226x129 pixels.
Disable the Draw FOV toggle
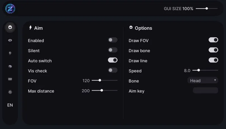click(x=213, y=40)
